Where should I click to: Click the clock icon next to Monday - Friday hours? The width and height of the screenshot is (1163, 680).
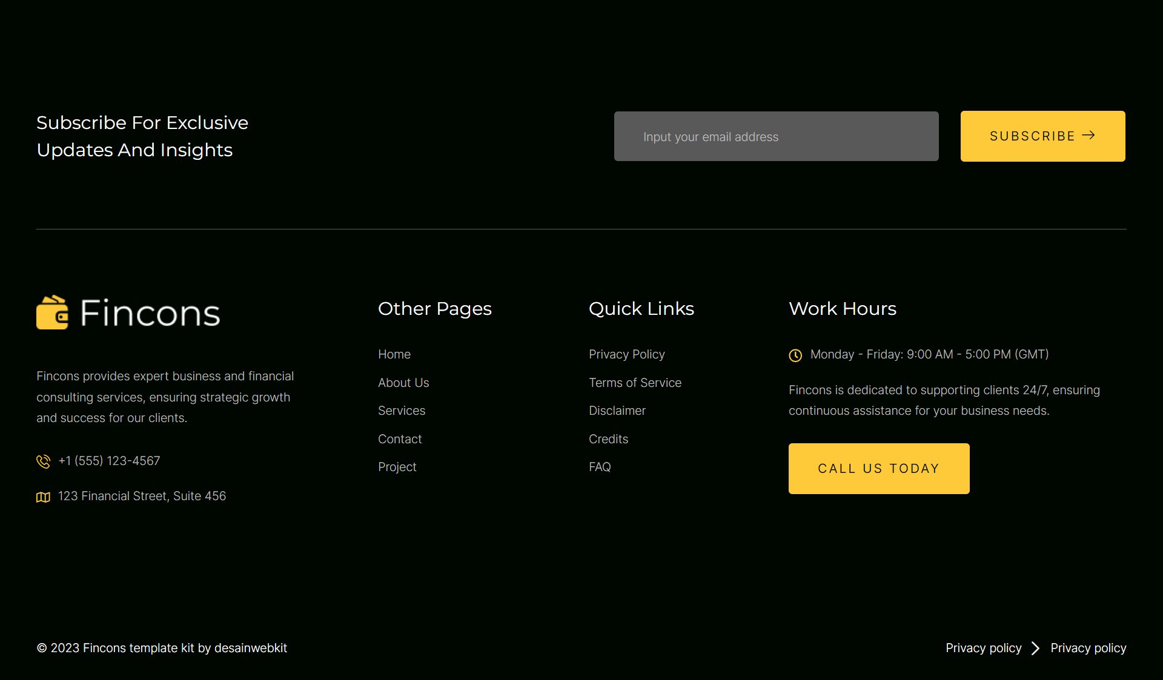pyautogui.click(x=795, y=355)
